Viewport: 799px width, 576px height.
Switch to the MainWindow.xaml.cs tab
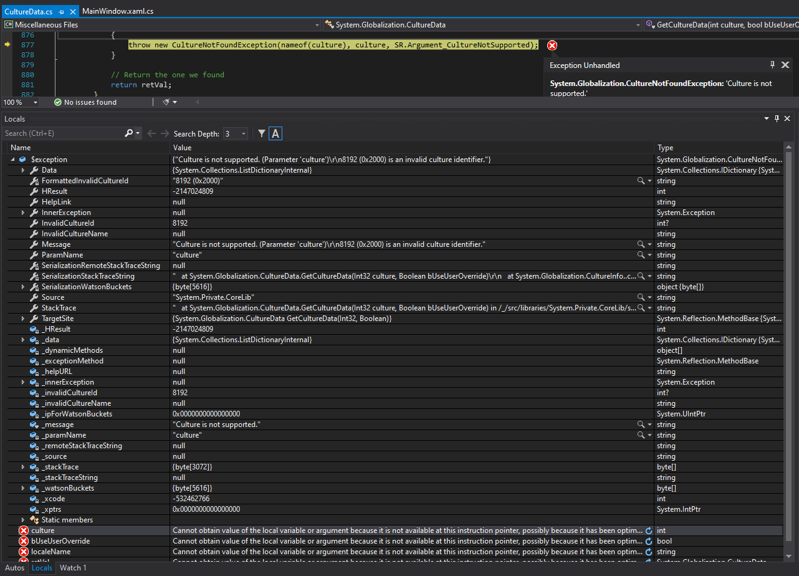click(x=117, y=11)
